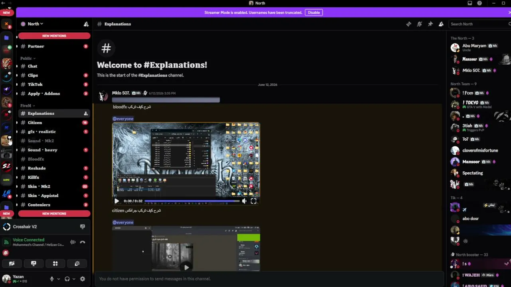
Task: Open the S2 server icon
Action: click(x=6, y=166)
